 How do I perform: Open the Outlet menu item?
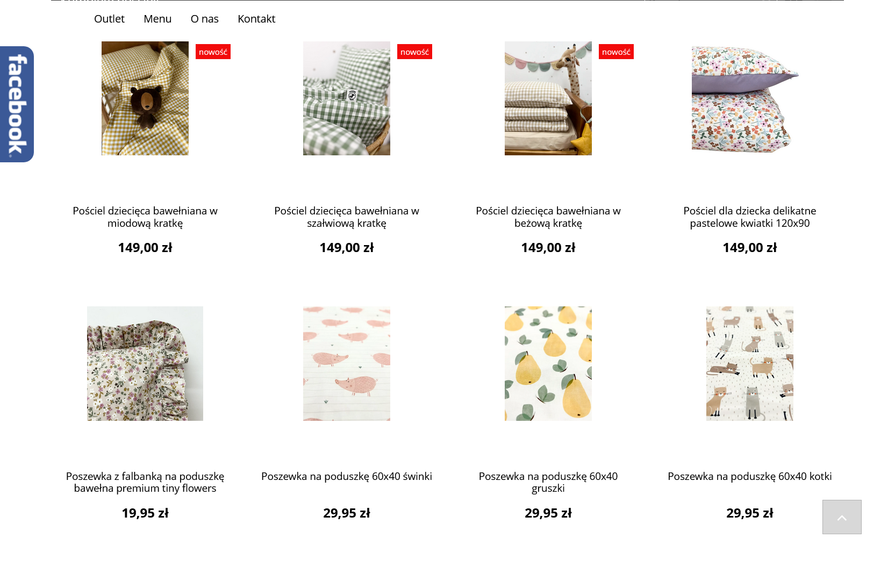pos(109,18)
